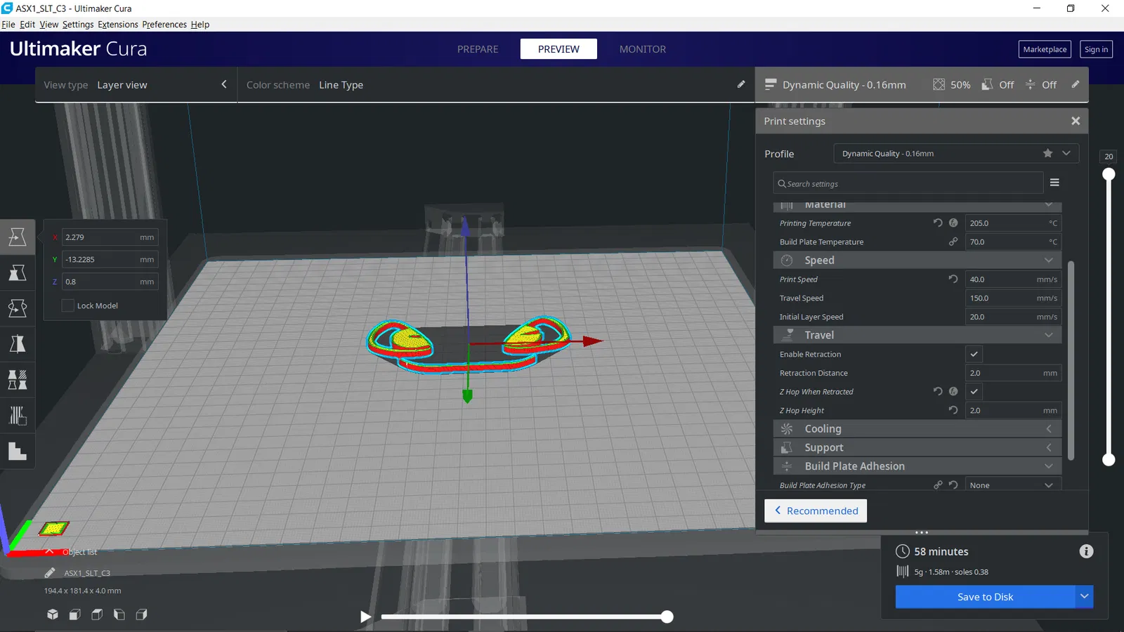Play the layer simulation
The image size is (1124, 632).
coord(365,617)
